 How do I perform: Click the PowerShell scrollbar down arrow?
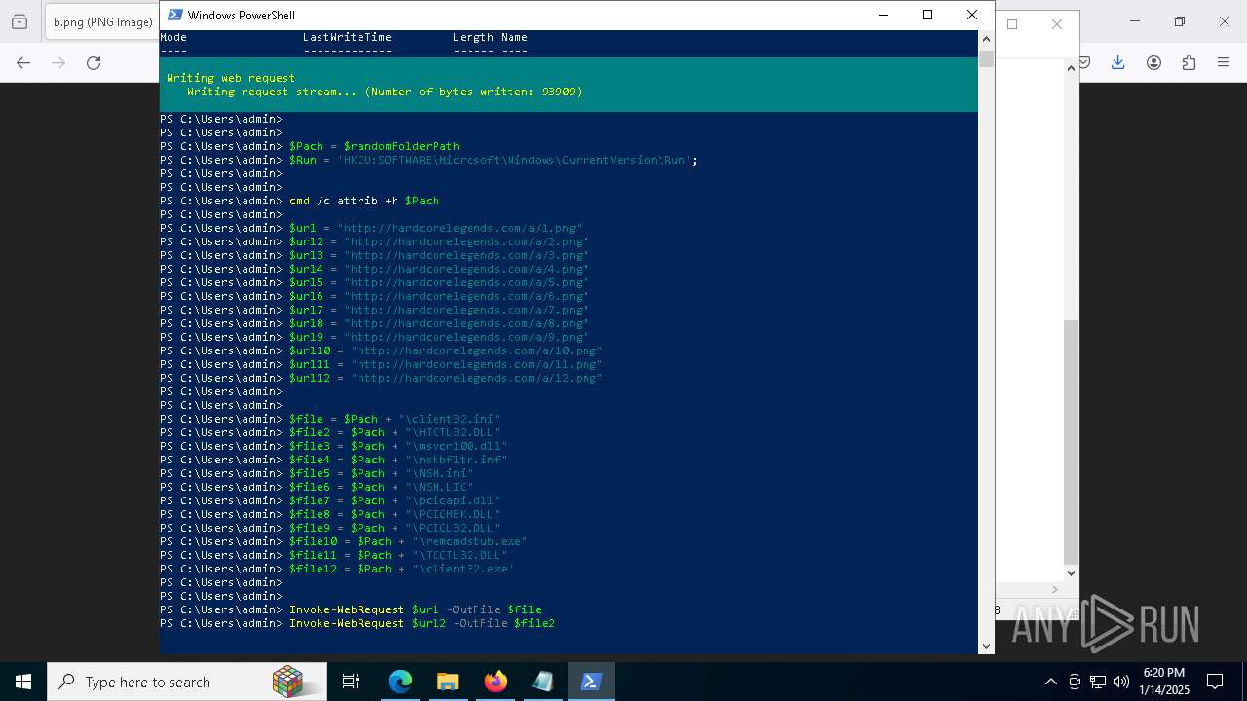(x=986, y=646)
